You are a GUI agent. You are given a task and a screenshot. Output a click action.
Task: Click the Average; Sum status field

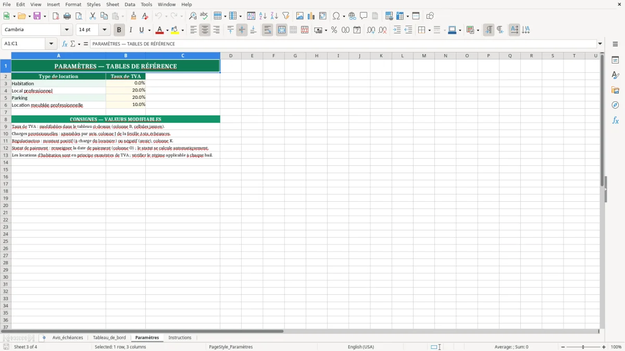pos(511,347)
